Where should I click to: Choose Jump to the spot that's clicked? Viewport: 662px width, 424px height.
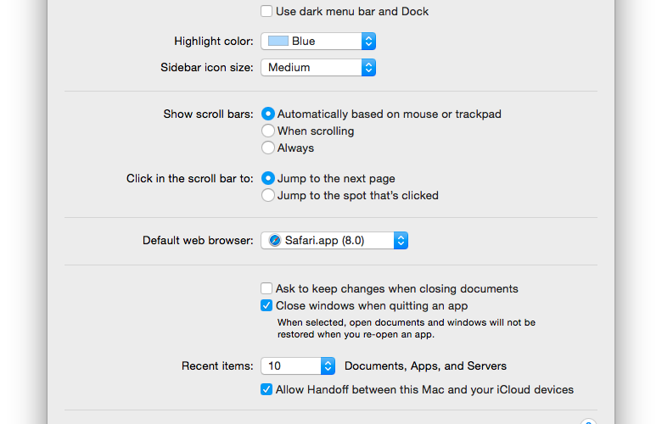[268, 195]
